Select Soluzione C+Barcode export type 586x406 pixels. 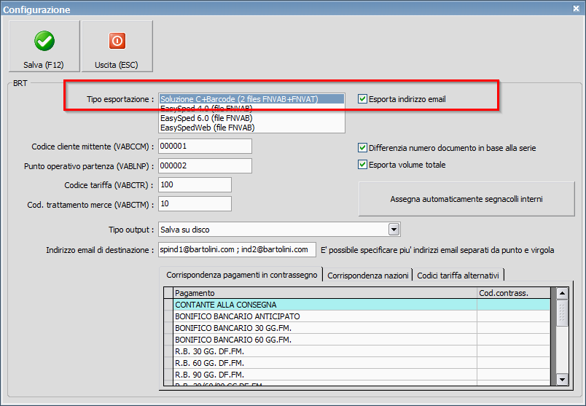[x=251, y=99]
